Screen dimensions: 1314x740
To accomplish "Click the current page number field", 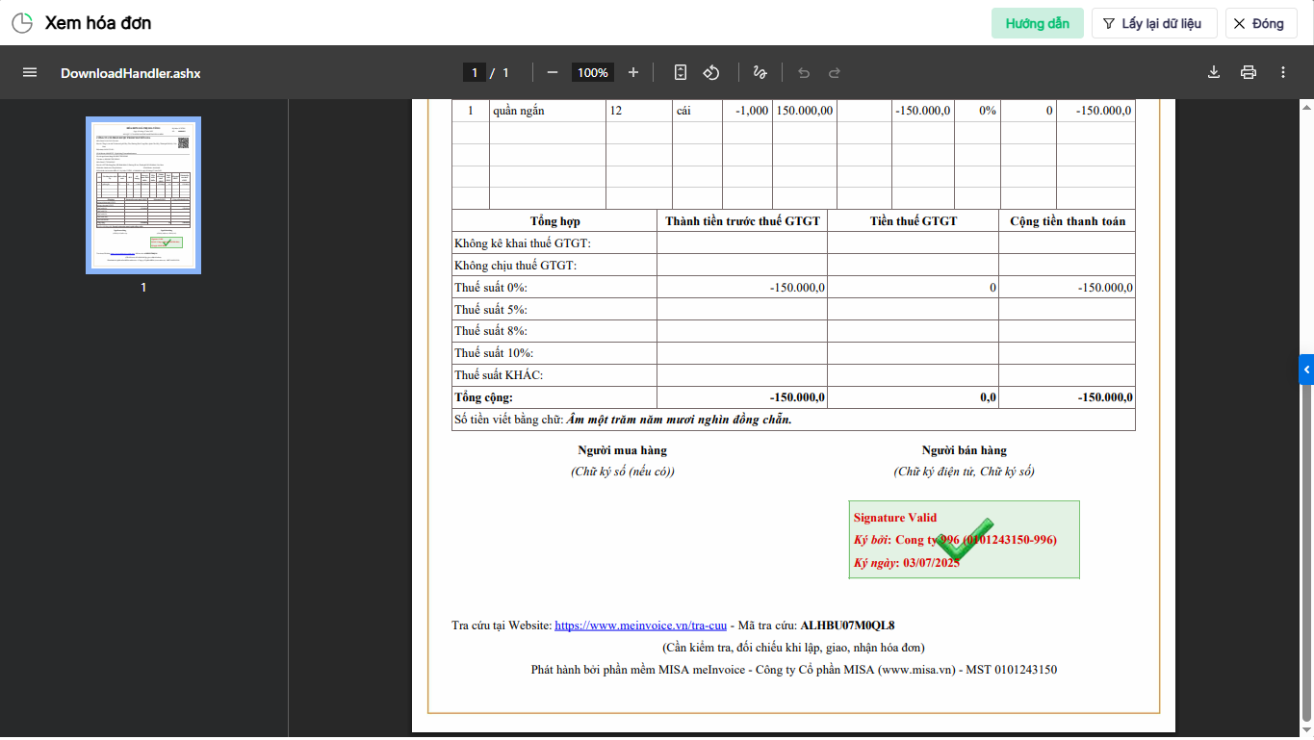I will 474,73.
